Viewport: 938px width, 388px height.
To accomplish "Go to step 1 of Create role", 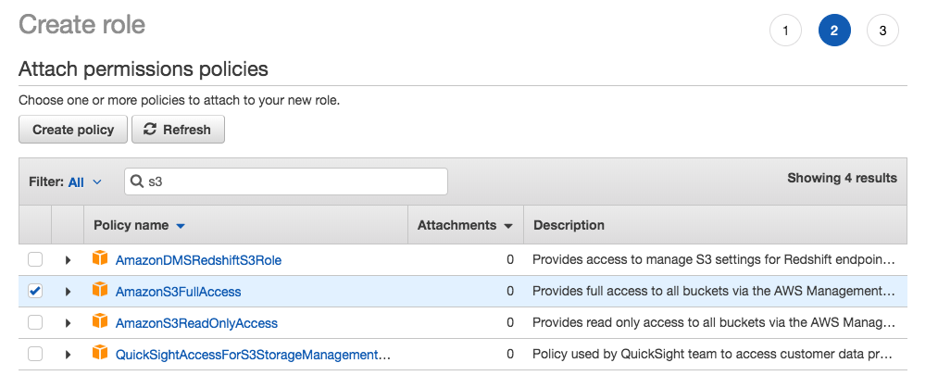I will 785,31.
